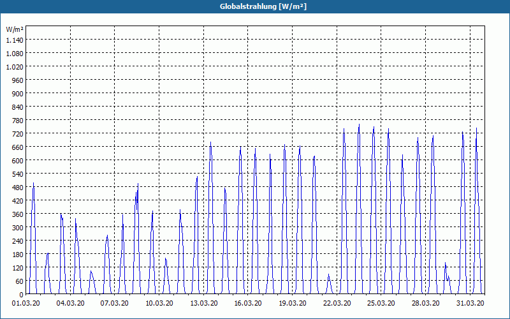
Task: Click the 120 y-axis label
Action: (18, 268)
